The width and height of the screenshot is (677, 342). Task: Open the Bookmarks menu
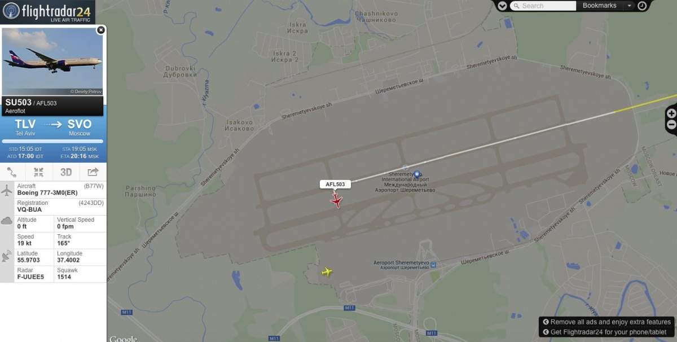pos(599,6)
